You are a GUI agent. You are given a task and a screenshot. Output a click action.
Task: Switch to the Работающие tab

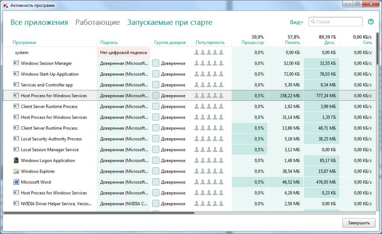[97, 23]
